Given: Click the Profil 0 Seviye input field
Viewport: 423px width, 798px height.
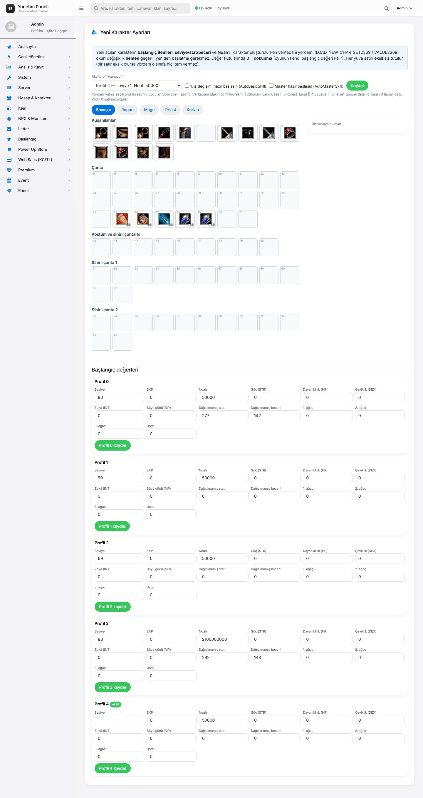Looking at the screenshot, I should [x=119, y=397].
